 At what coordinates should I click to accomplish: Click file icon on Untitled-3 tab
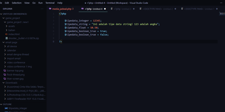(x=112, y=9)
